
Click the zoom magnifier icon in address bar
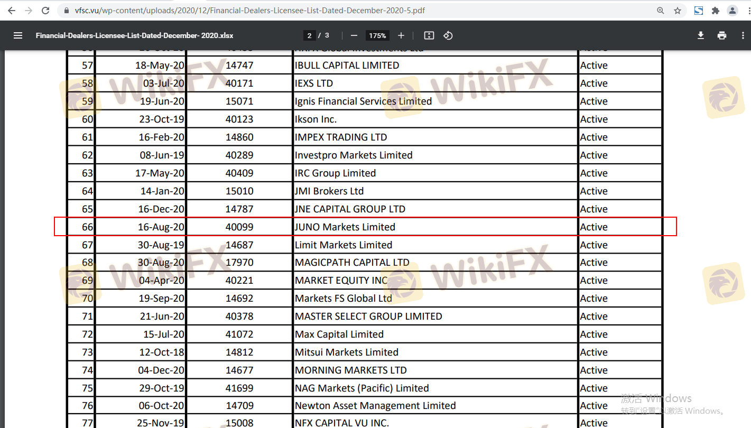pos(661,11)
